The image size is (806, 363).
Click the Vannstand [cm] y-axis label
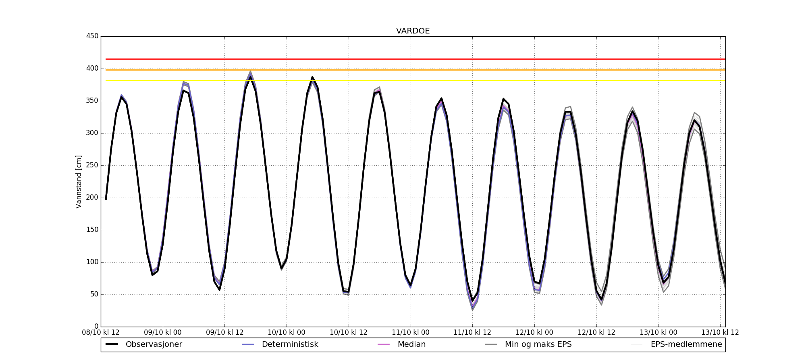point(79,181)
